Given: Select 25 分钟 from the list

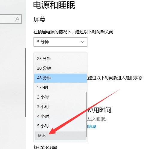Looking at the screenshot, I should 60,59.
